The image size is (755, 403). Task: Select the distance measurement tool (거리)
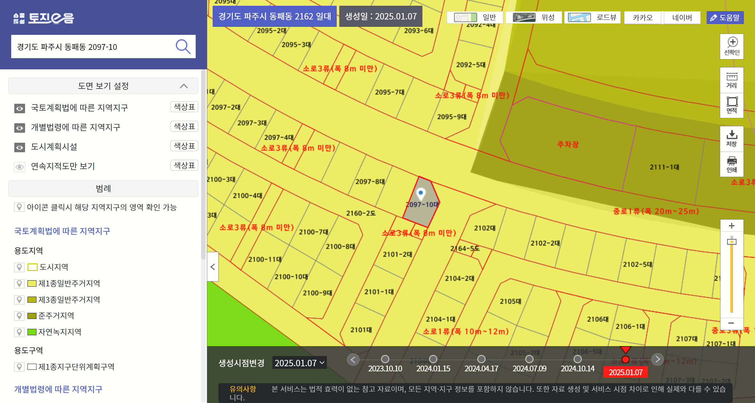pyautogui.click(x=731, y=80)
